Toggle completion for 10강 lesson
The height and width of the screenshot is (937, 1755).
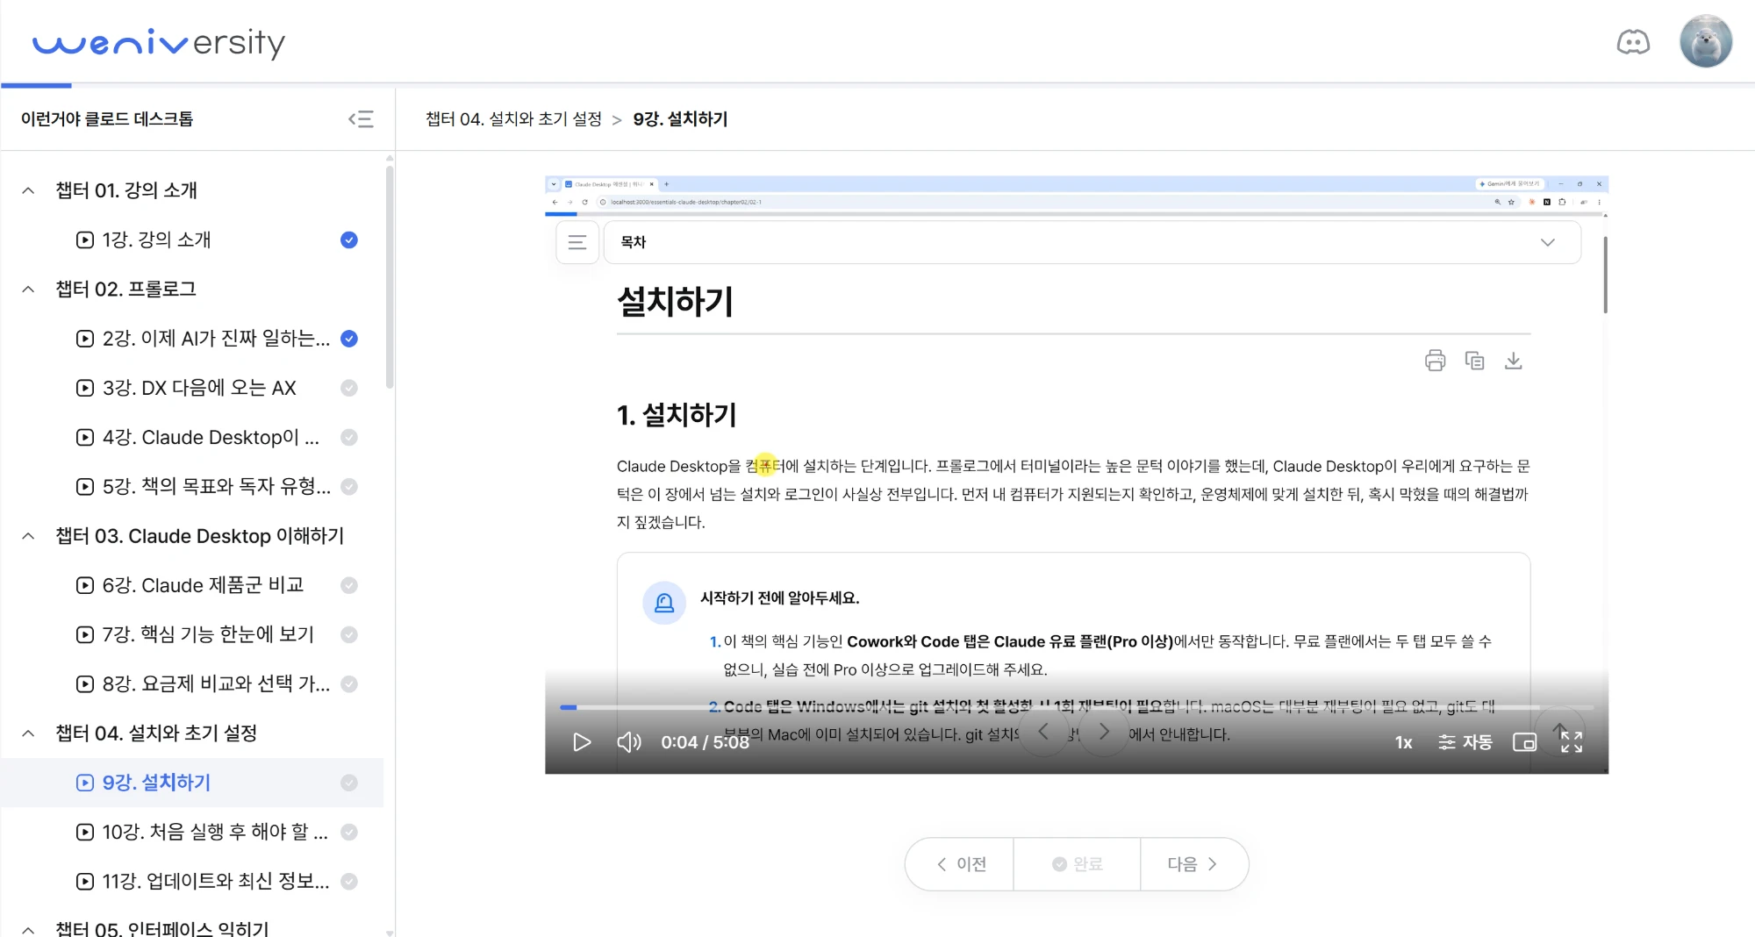[x=349, y=832]
